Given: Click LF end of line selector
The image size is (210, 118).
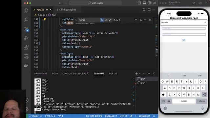Looking at the screenshot, I should tap(131, 116).
